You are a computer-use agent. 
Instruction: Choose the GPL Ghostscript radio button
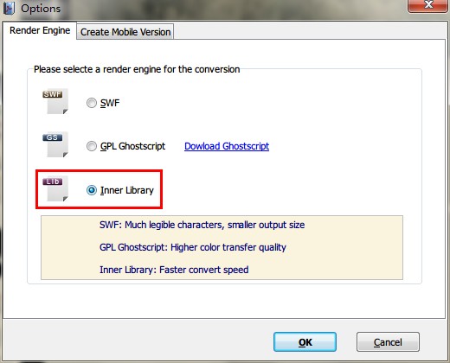(92, 146)
